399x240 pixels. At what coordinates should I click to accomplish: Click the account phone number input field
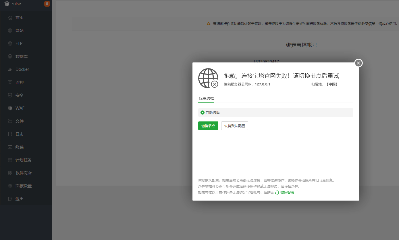(x=302, y=59)
